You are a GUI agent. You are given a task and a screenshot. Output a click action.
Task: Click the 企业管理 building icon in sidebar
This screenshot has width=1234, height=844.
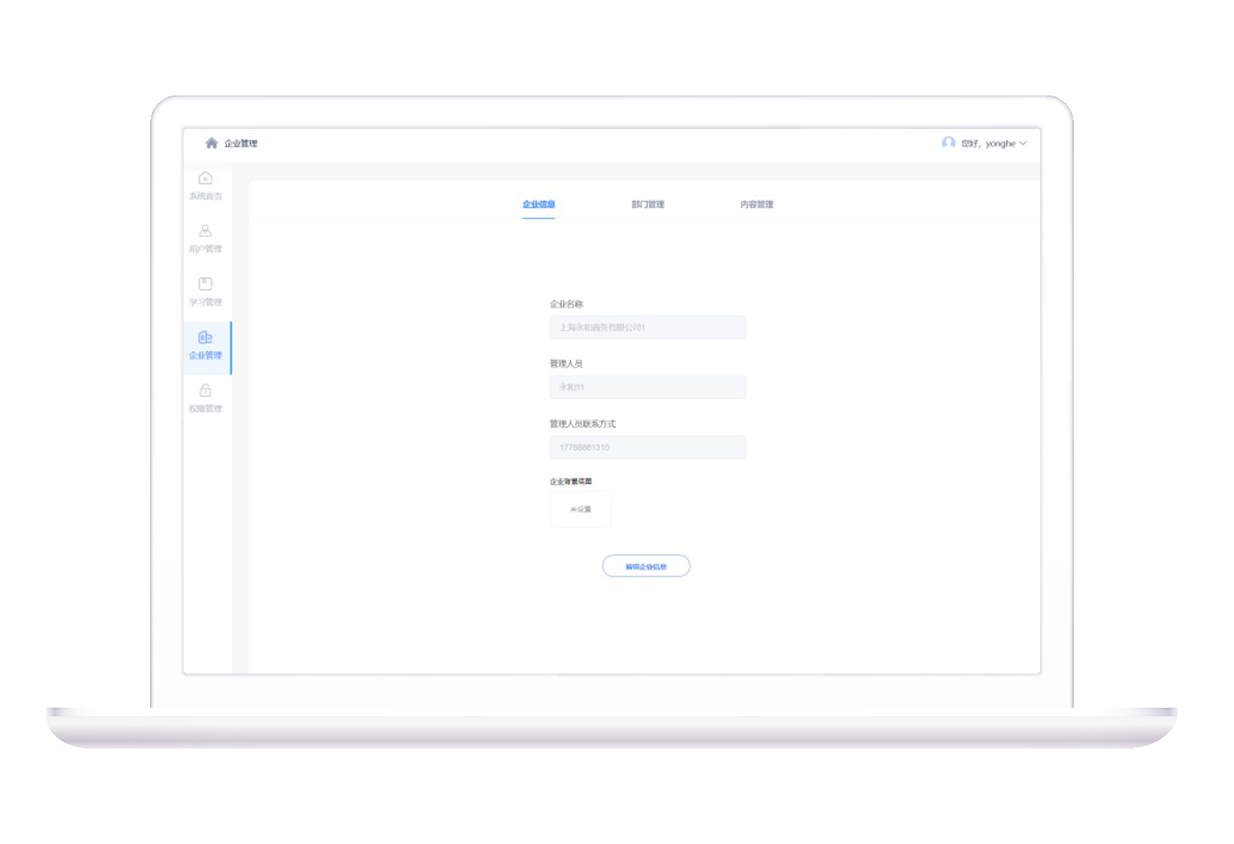206,337
